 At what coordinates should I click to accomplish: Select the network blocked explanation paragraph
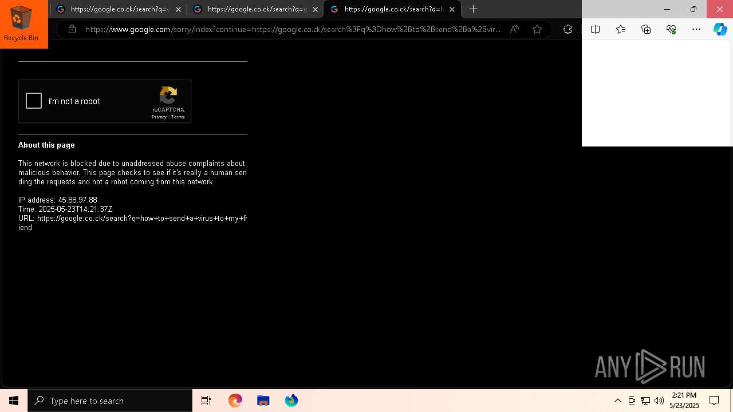point(132,173)
